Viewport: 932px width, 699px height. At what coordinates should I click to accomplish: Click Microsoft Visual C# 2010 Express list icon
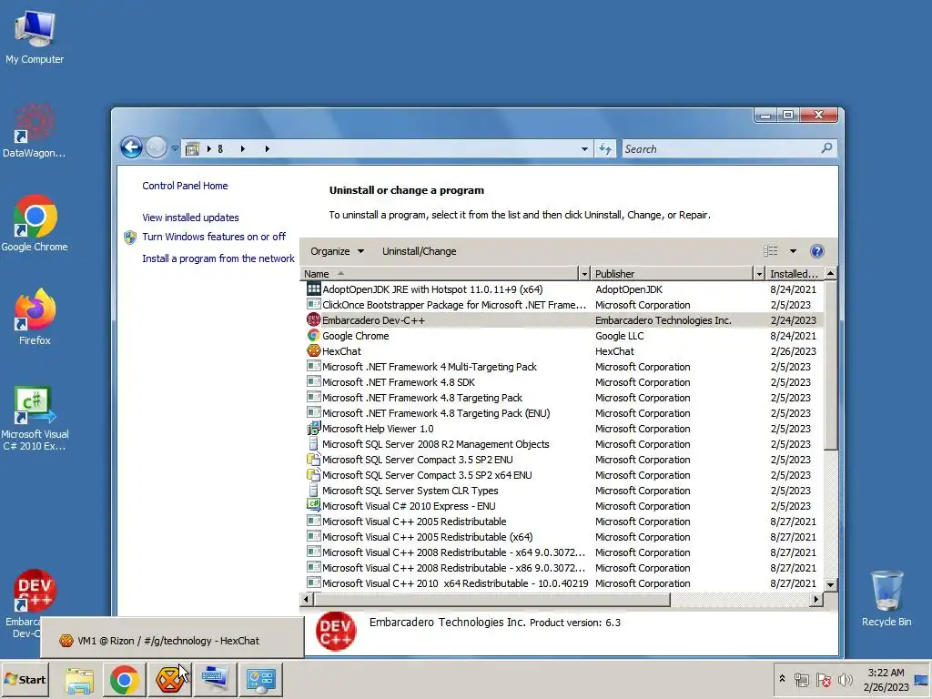point(313,506)
